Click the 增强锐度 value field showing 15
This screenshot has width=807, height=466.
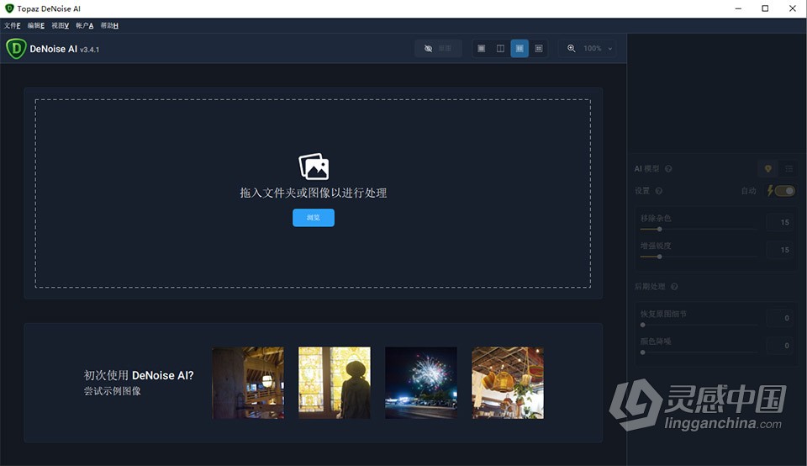[779, 250]
